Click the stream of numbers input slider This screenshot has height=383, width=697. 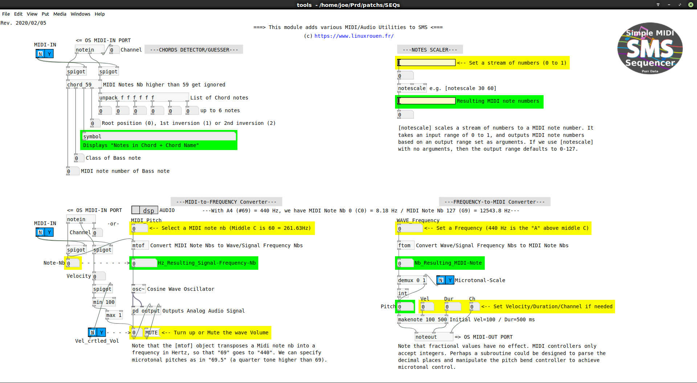(426, 63)
